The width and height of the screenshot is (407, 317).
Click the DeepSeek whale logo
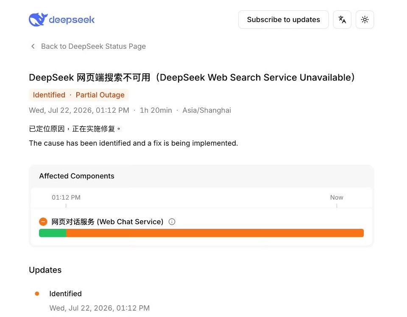coord(38,19)
